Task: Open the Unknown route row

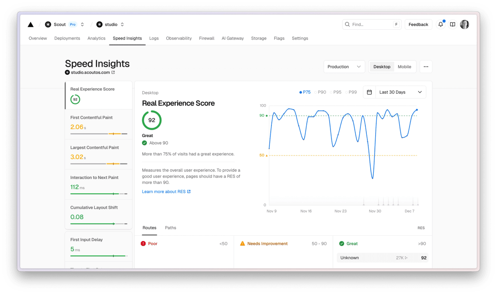Action: [x=382, y=258]
